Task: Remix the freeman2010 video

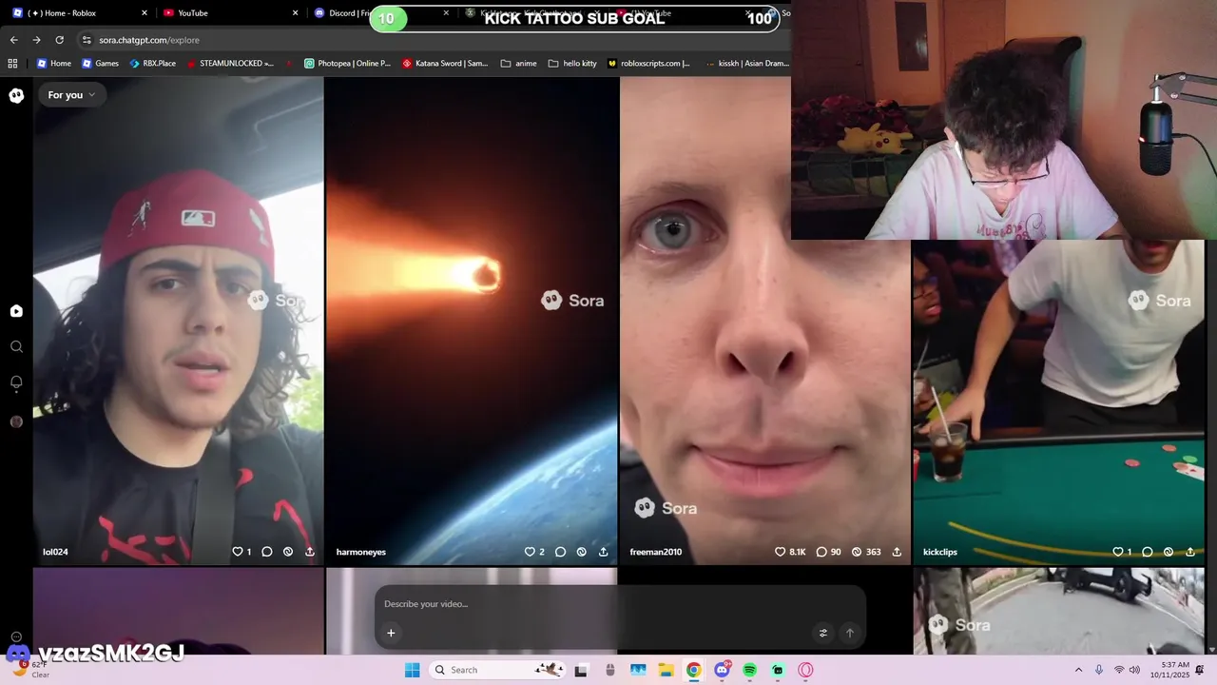Action: (857, 552)
